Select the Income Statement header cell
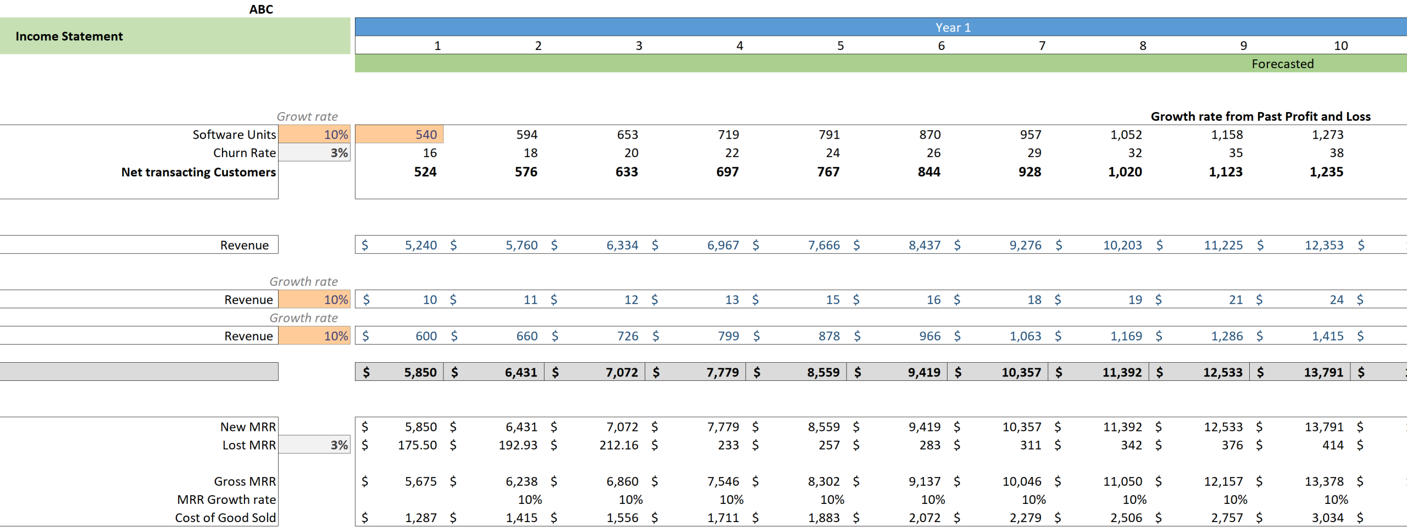Screen dimensions: 1407x527 (x=175, y=36)
